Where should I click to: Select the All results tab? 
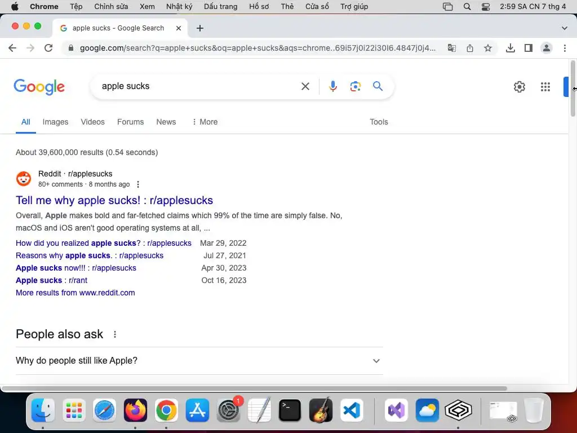[26, 122]
